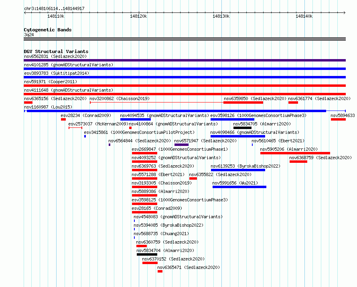Select the nsv4101285 gnomAD variant bar
357x287 pixels.
pos(185,69)
